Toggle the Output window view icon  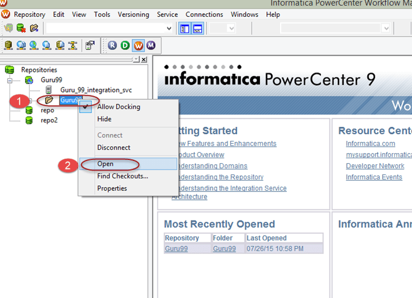198,29
